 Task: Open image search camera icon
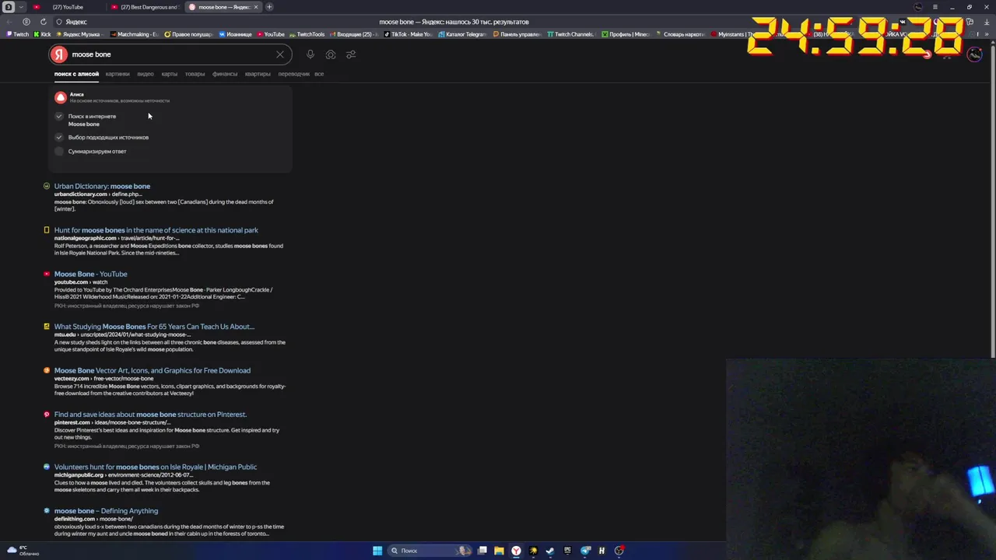(x=331, y=54)
